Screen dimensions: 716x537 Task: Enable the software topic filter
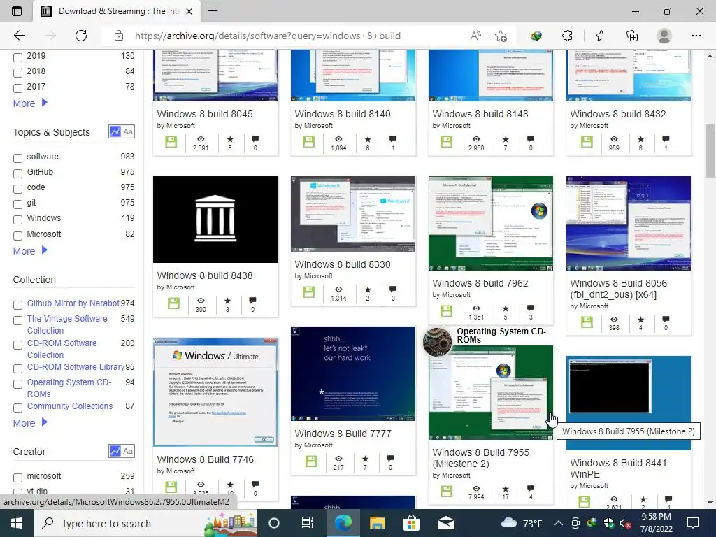(x=17, y=158)
